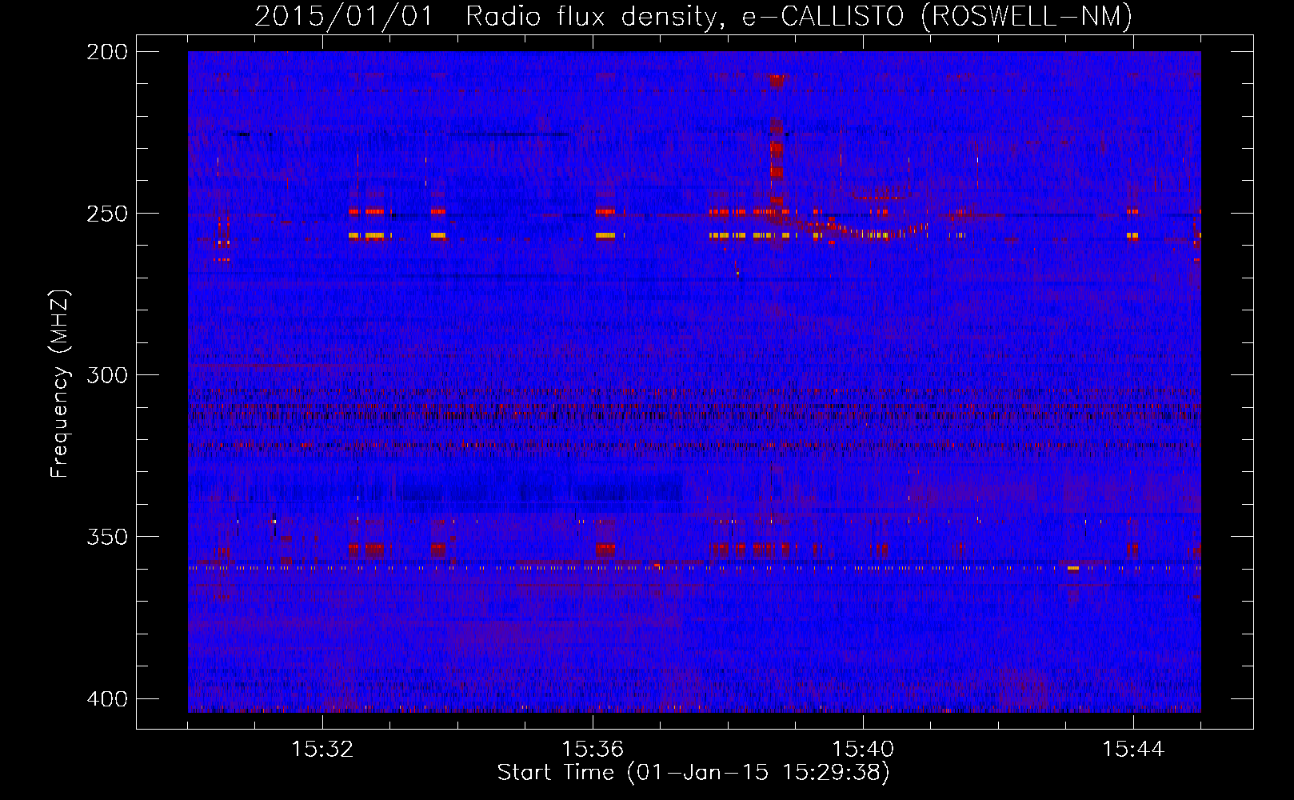
Task: Click the 15:44 time tick label
Action: (x=1133, y=750)
